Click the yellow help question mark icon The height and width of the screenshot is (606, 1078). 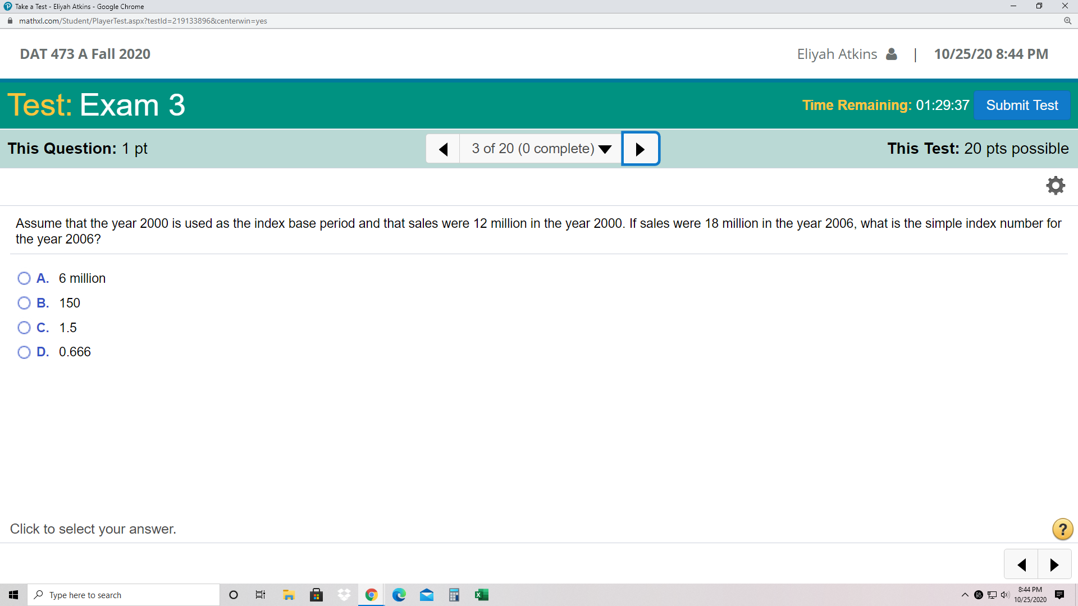tap(1062, 529)
